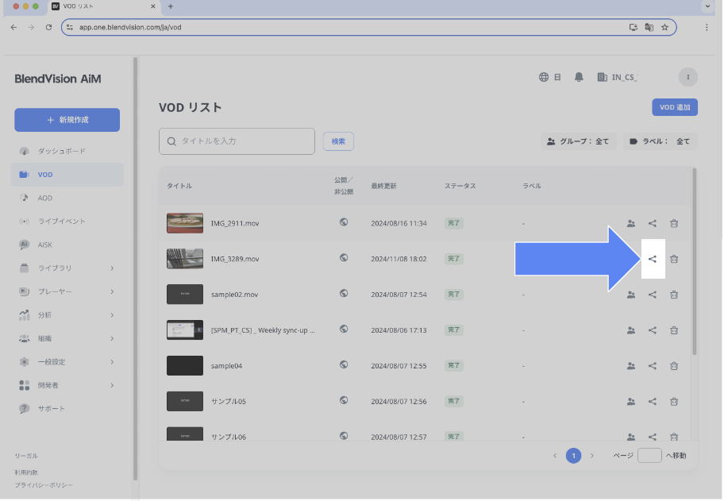Delete IMG_3289.mov with trash icon
724x501 pixels.
pyautogui.click(x=674, y=259)
